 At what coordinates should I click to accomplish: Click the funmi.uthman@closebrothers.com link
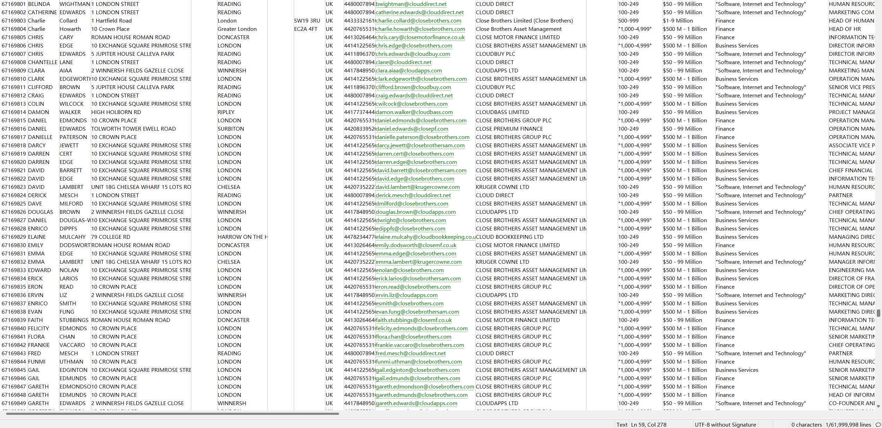(x=419, y=362)
